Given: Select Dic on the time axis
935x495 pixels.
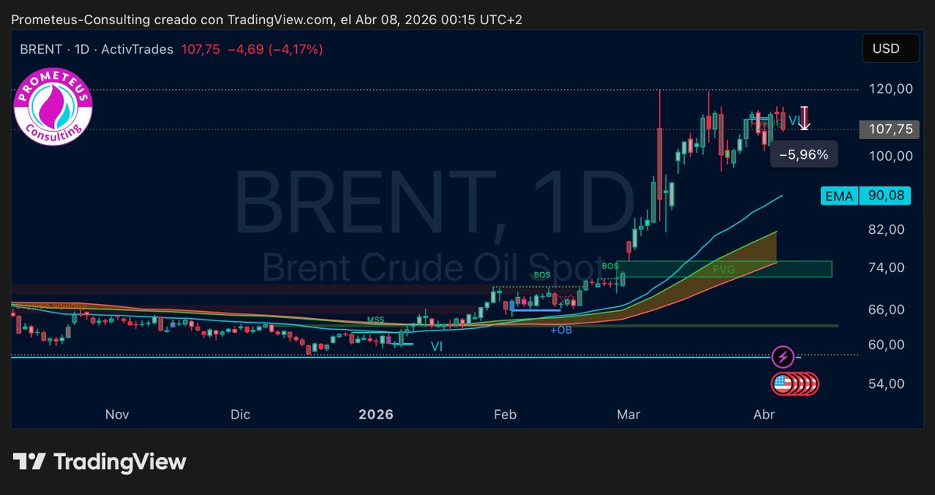Looking at the screenshot, I should click(240, 415).
